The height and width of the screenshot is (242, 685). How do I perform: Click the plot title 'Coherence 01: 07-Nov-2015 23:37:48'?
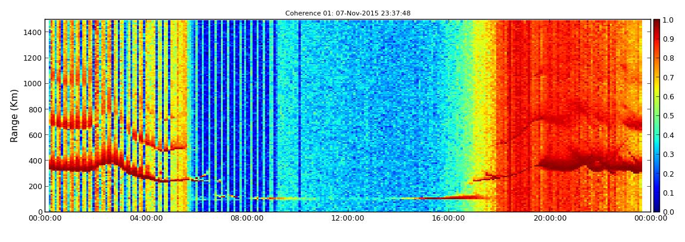[x=348, y=14]
